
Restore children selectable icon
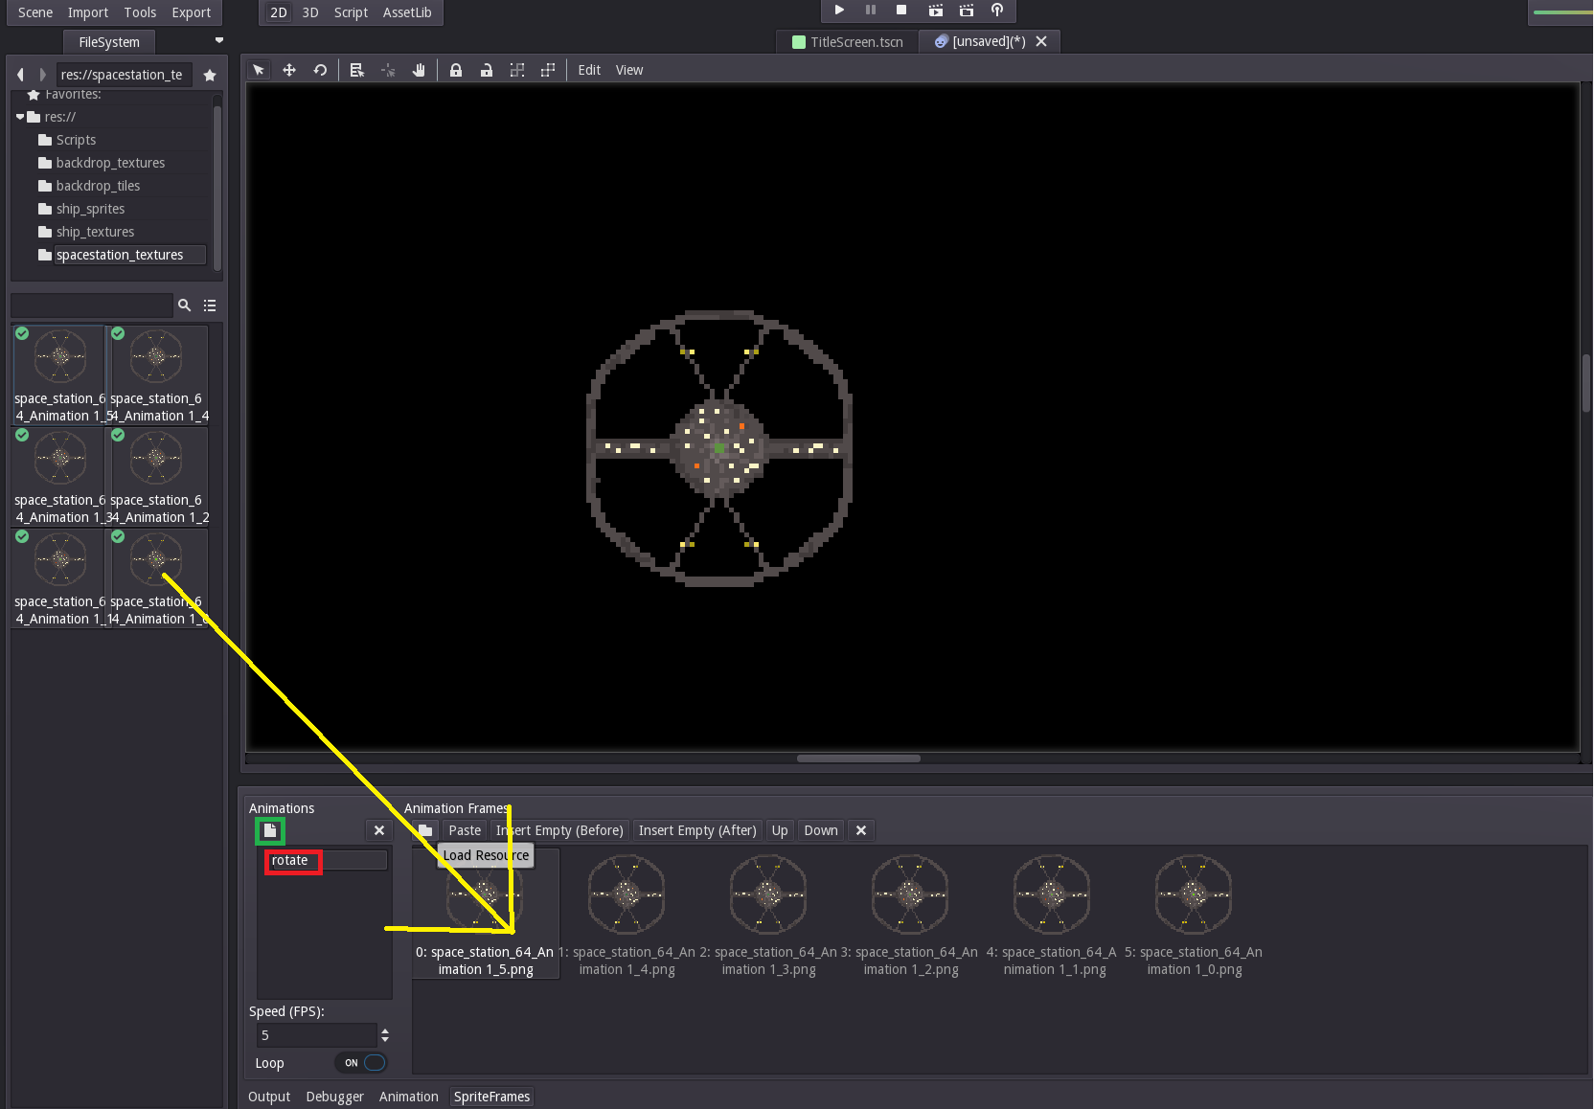point(548,70)
